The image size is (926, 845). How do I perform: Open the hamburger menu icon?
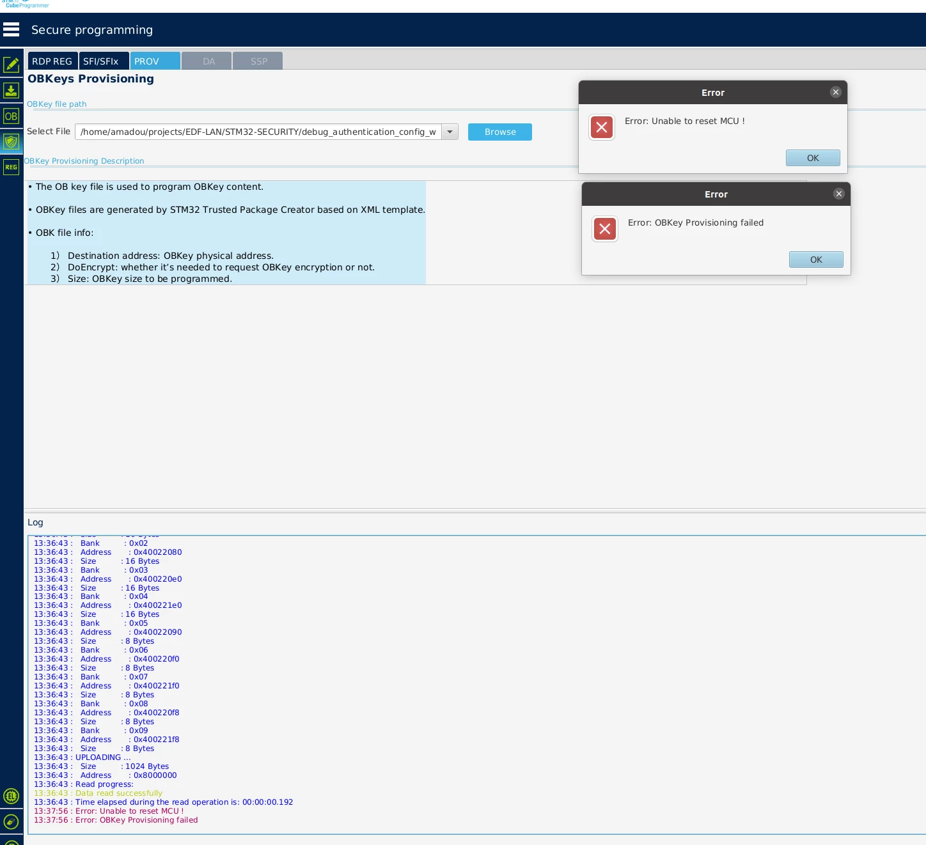(12, 29)
